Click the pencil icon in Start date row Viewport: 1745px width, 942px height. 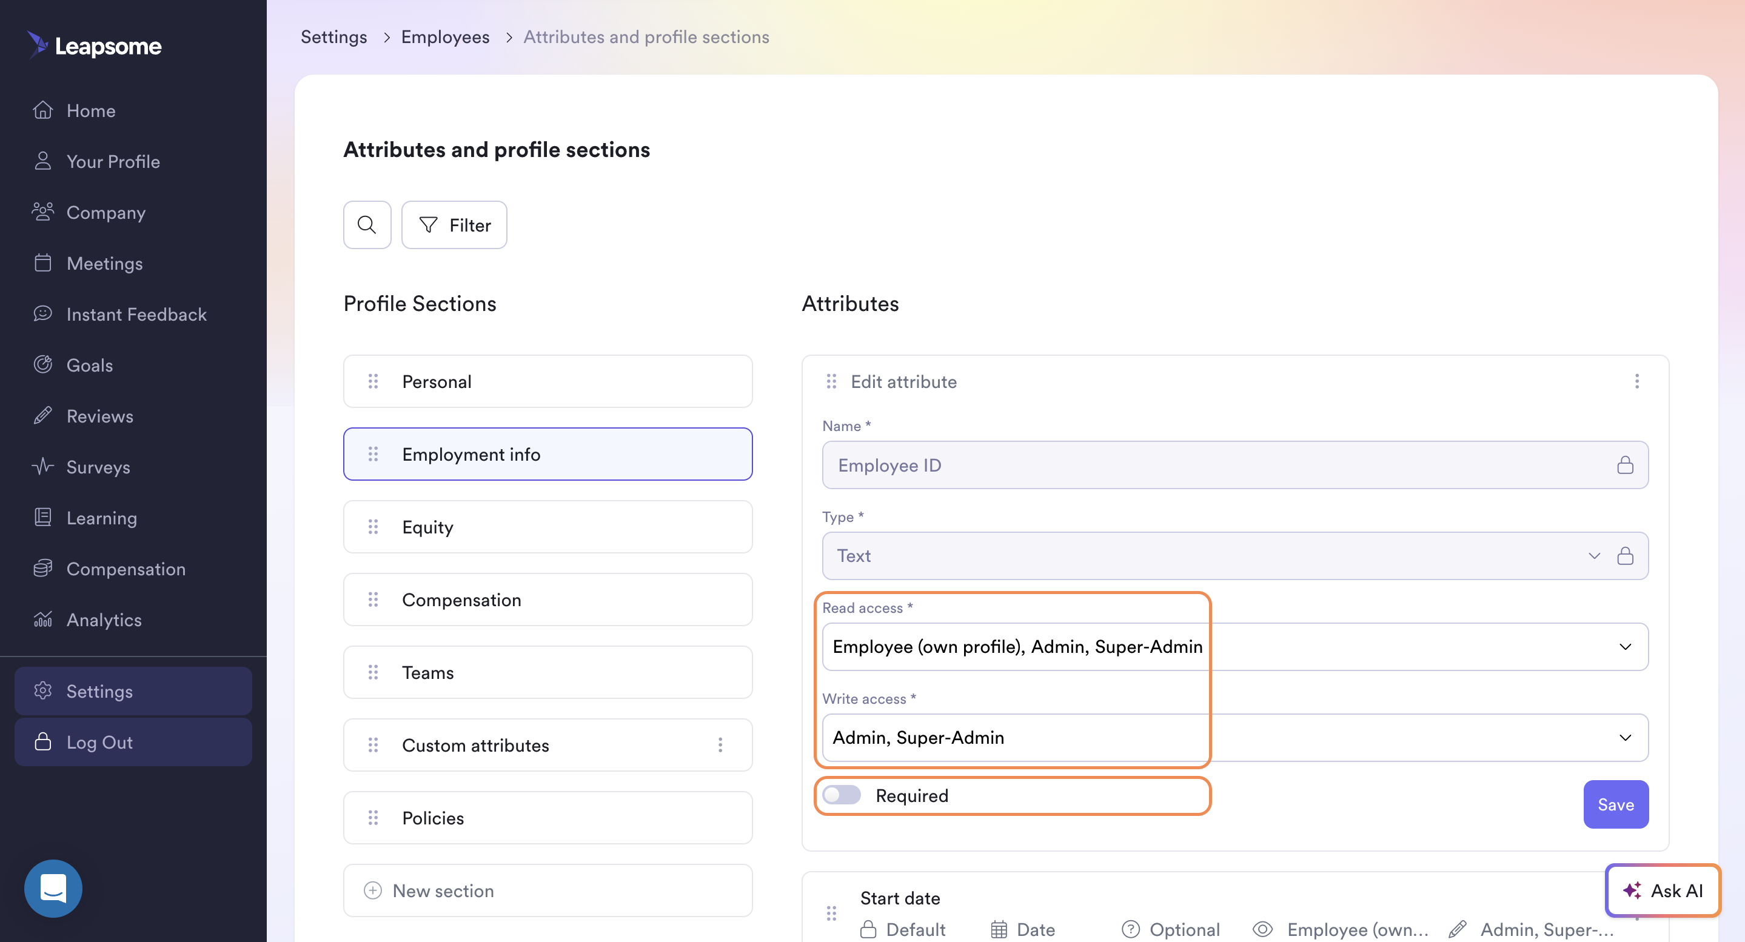coord(1458,929)
